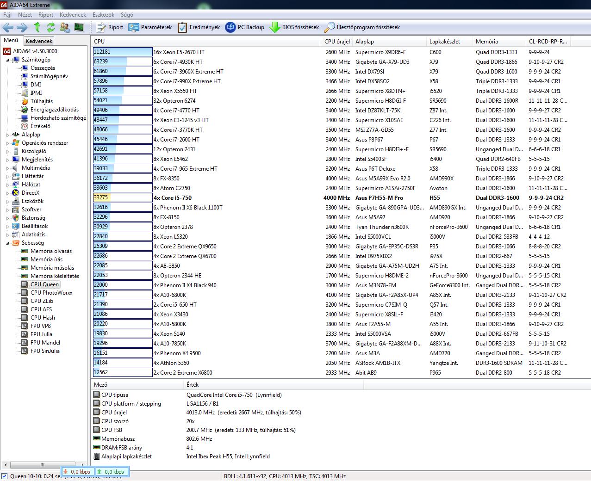Open Illesztőprogram frissítések

click(362, 27)
